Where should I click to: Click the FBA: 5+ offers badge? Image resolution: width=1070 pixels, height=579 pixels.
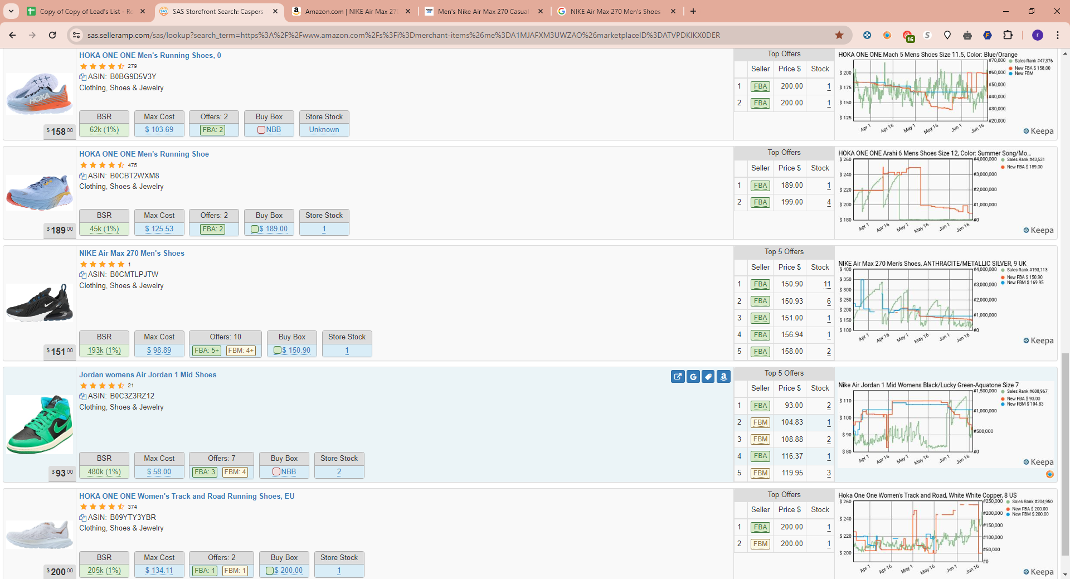[x=207, y=351]
